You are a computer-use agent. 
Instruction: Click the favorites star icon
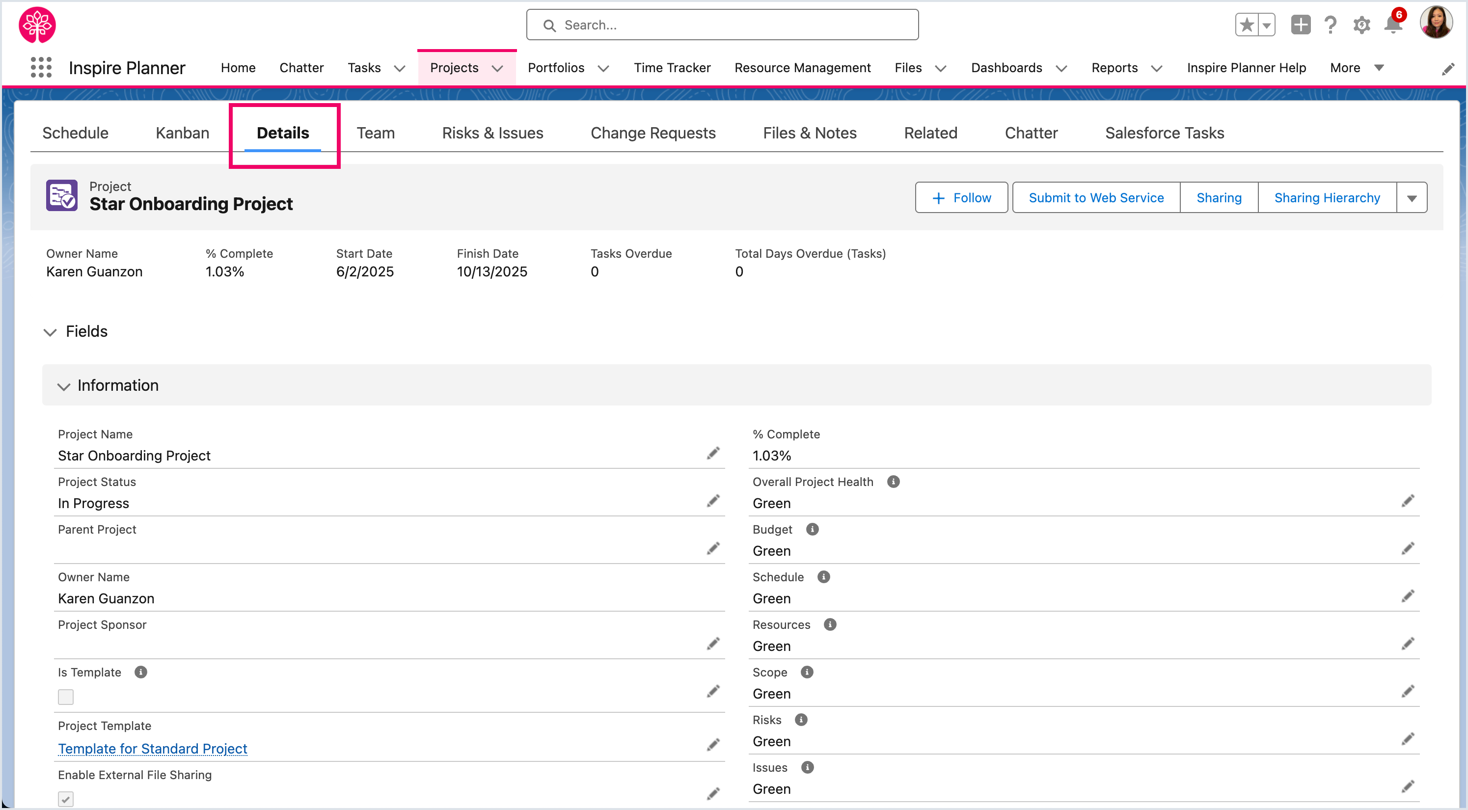[x=1246, y=25]
